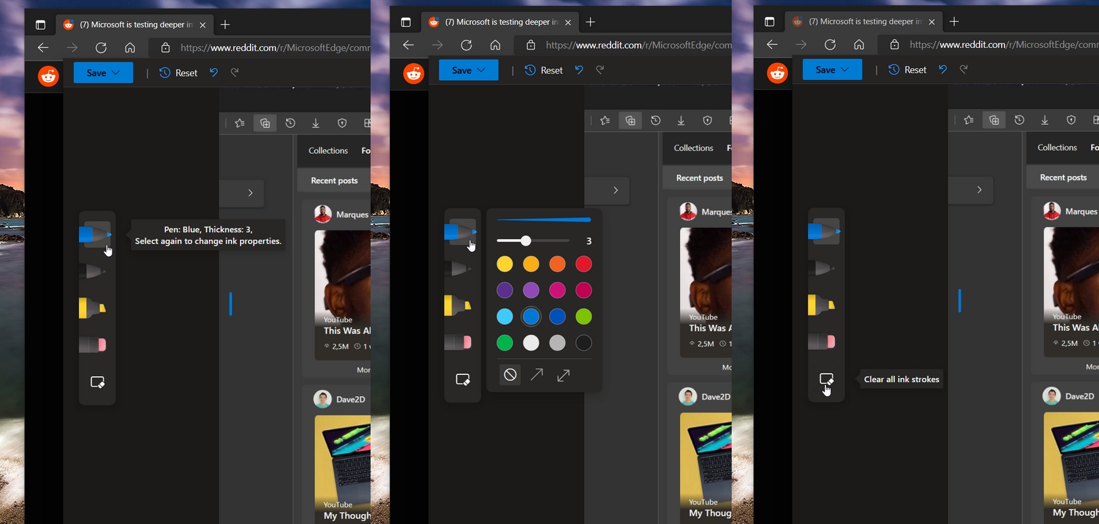The height and width of the screenshot is (524, 1099).
Task: Pick the red color swatch
Action: click(x=583, y=264)
